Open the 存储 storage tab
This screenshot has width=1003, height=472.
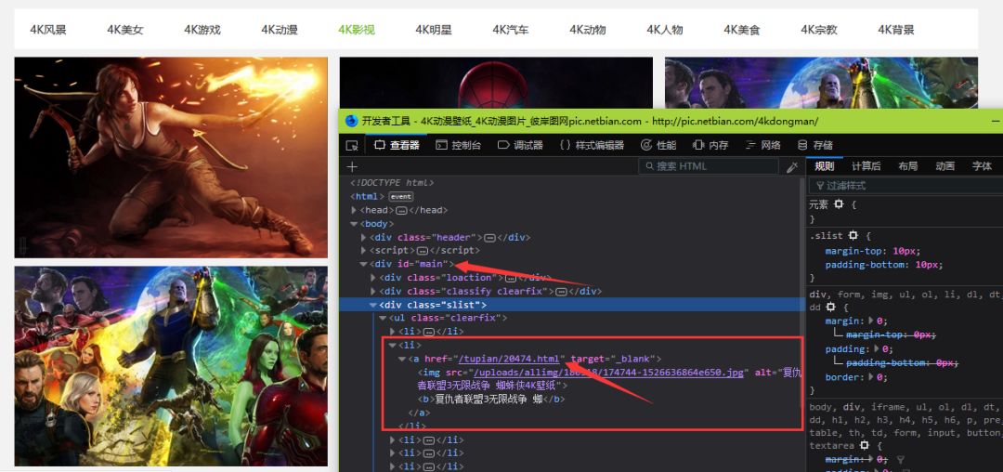[815, 145]
